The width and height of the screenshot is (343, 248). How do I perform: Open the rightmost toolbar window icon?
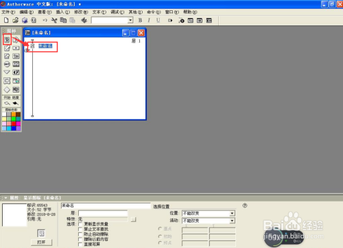tap(209, 21)
